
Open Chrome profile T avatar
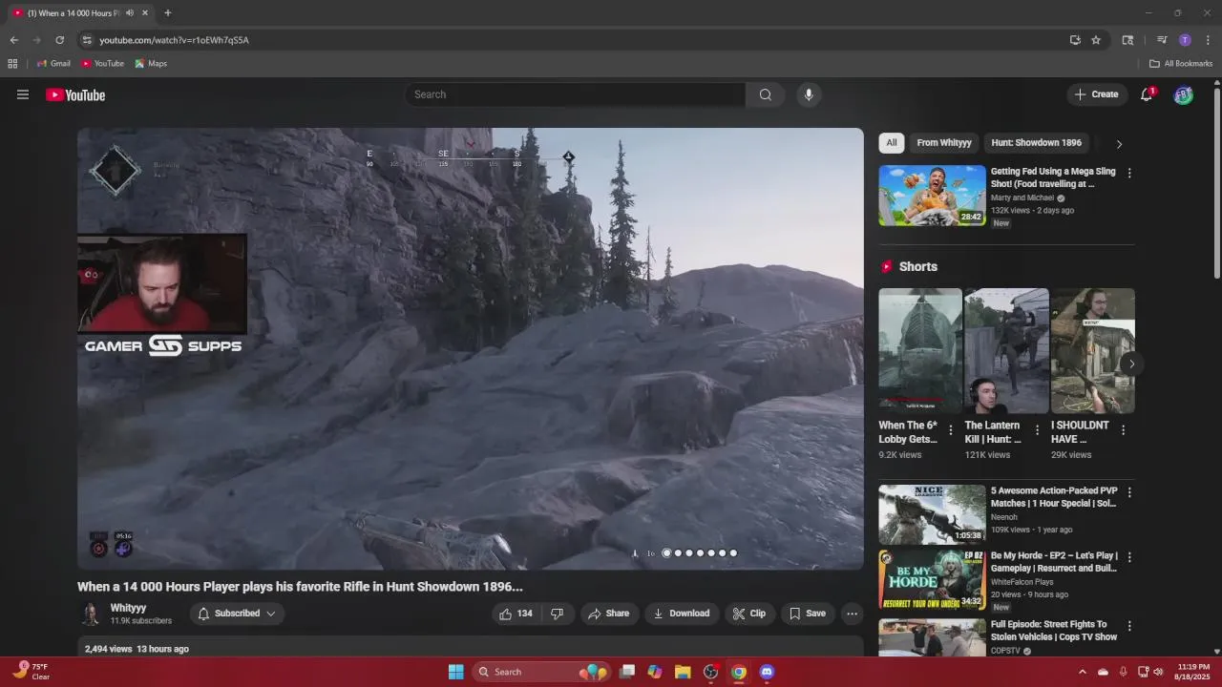[x=1185, y=40]
